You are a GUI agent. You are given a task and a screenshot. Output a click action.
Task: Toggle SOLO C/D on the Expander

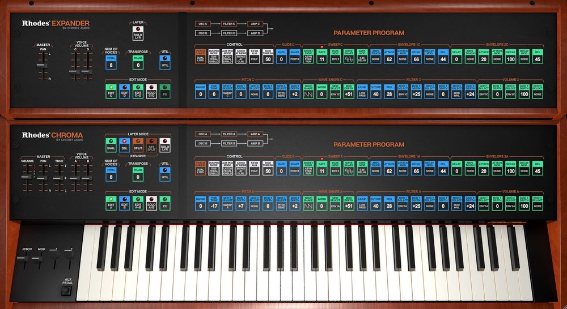[x=151, y=91]
